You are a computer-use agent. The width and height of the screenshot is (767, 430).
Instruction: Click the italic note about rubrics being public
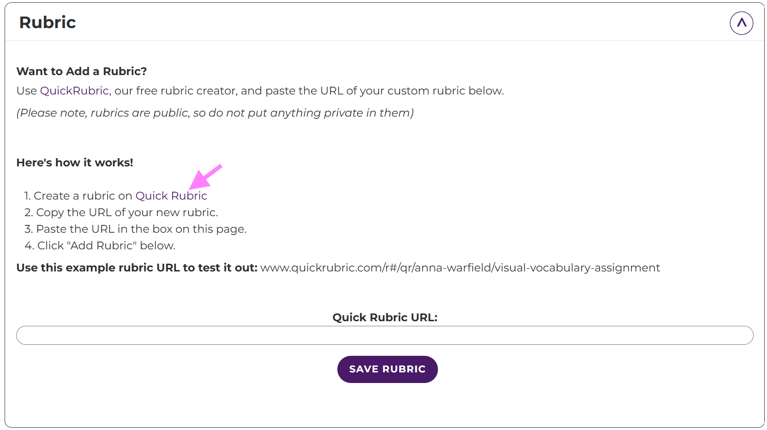(x=215, y=113)
